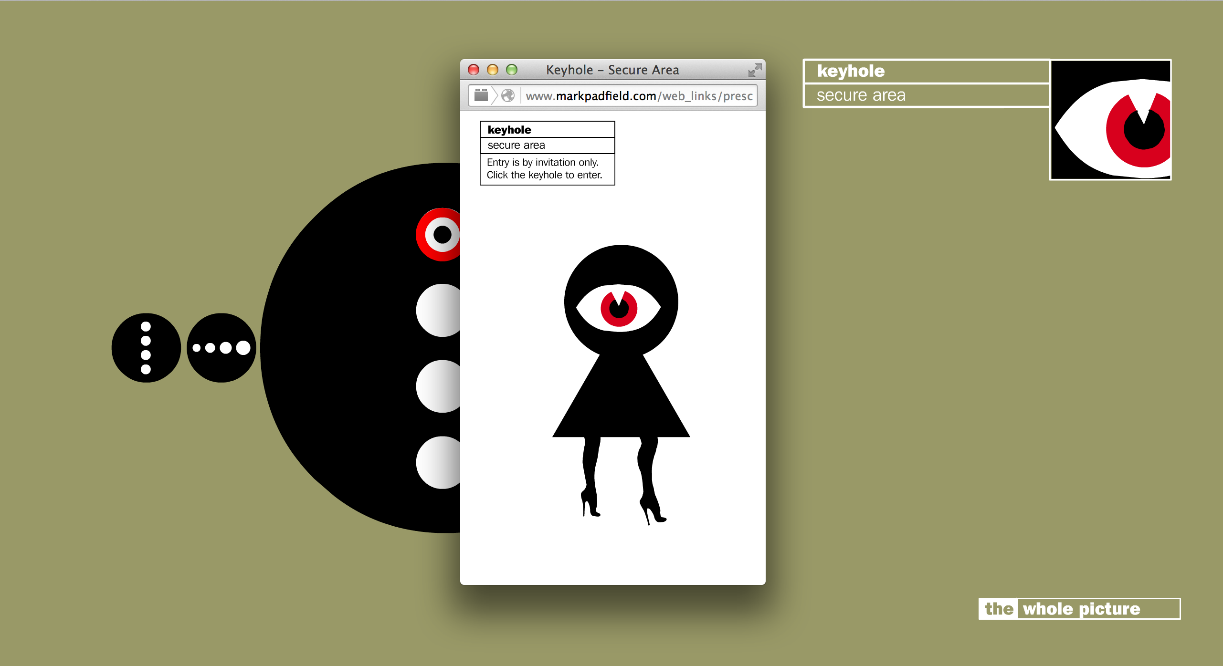Click the horizontal dots black circle icon
The height and width of the screenshot is (666, 1223).
coord(221,348)
